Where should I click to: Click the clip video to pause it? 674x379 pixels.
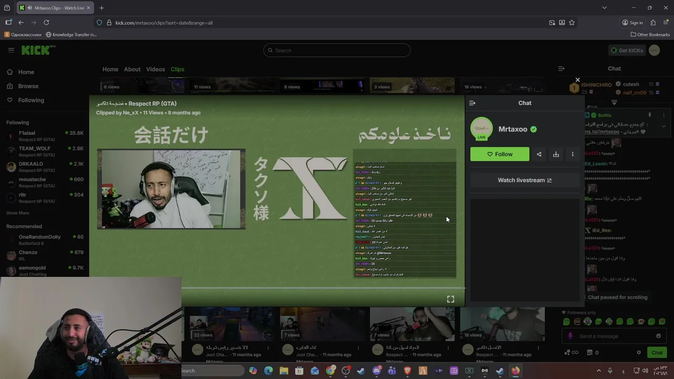click(x=277, y=200)
